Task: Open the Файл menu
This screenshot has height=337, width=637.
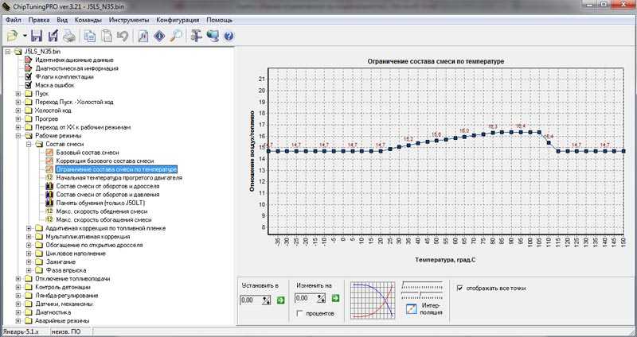Action: pos(14,20)
